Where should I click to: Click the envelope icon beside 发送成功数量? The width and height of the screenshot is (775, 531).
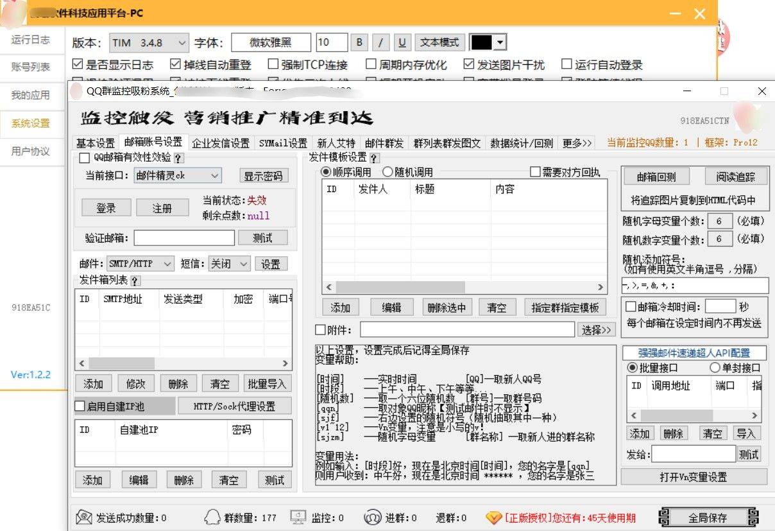point(84,517)
